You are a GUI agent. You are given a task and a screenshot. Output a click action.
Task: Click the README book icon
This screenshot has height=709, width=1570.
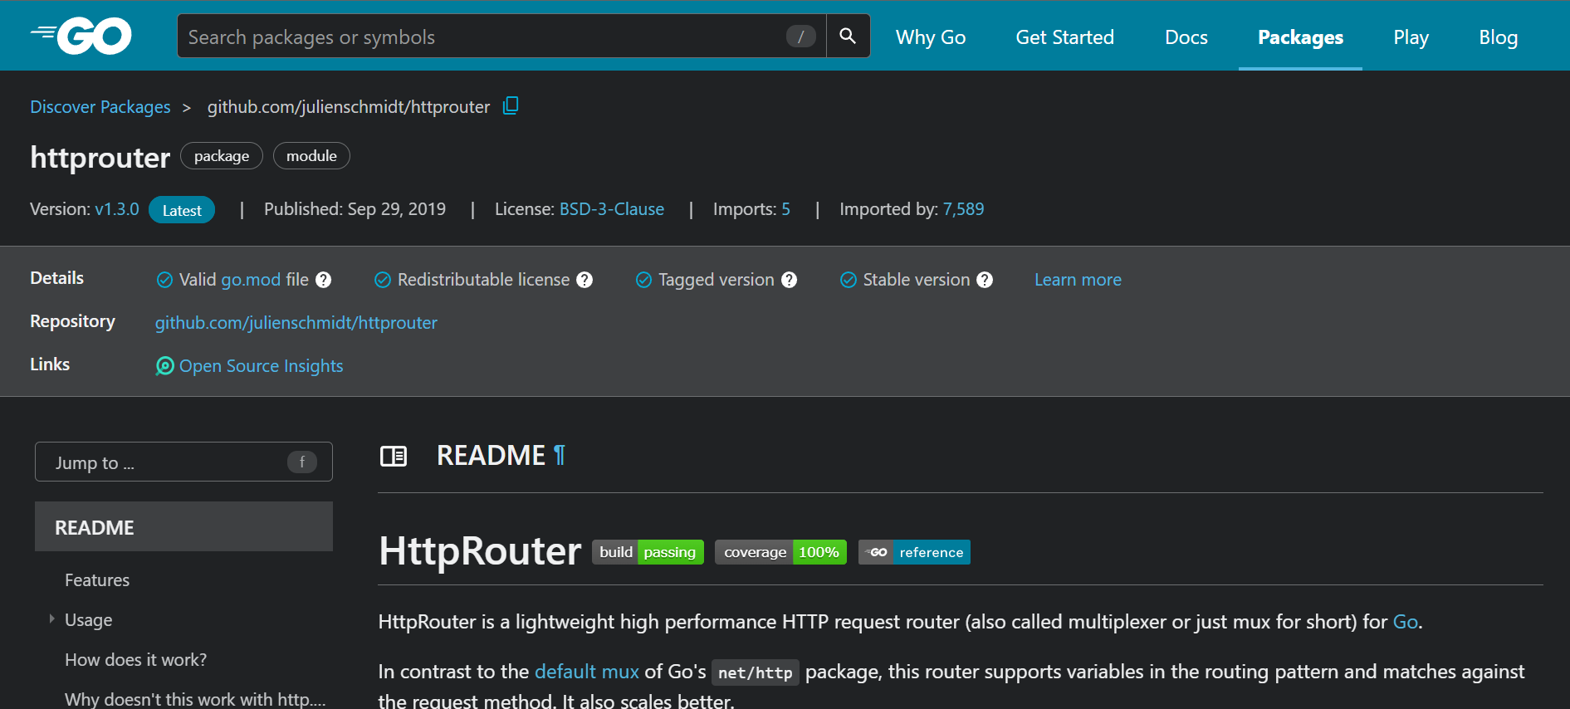pyautogui.click(x=394, y=456)
